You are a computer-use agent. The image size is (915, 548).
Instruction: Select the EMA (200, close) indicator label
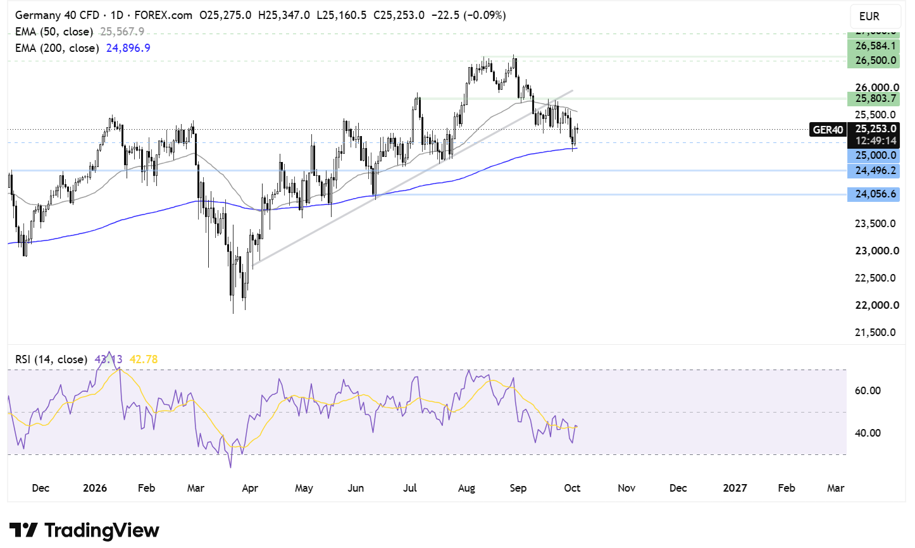pos(57,48)
